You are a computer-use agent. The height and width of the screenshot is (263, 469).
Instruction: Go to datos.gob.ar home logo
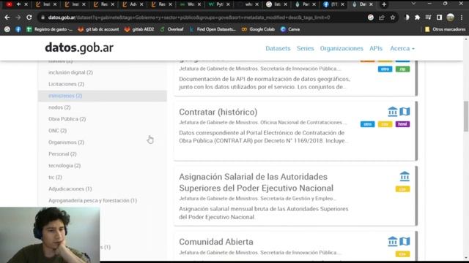click(79, 47)
